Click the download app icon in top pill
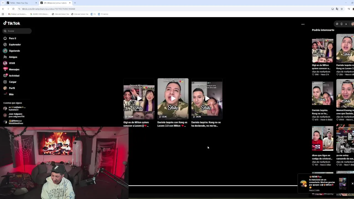The image size is (354, 199). pyautogui.click(x=346, y=24)
